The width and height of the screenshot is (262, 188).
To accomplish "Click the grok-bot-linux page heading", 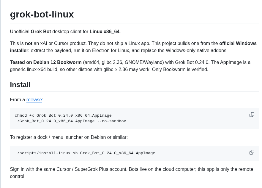I will coord(42,14).
